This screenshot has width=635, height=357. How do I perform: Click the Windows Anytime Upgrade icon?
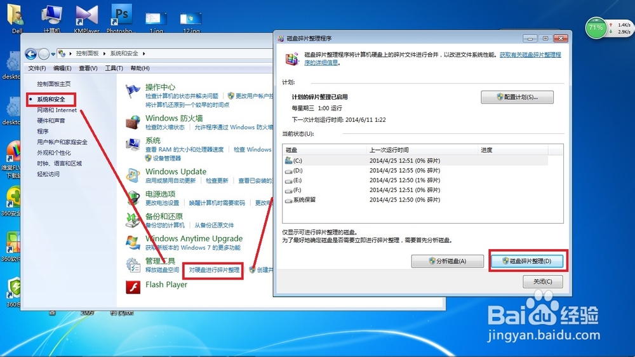click(133, 242)
